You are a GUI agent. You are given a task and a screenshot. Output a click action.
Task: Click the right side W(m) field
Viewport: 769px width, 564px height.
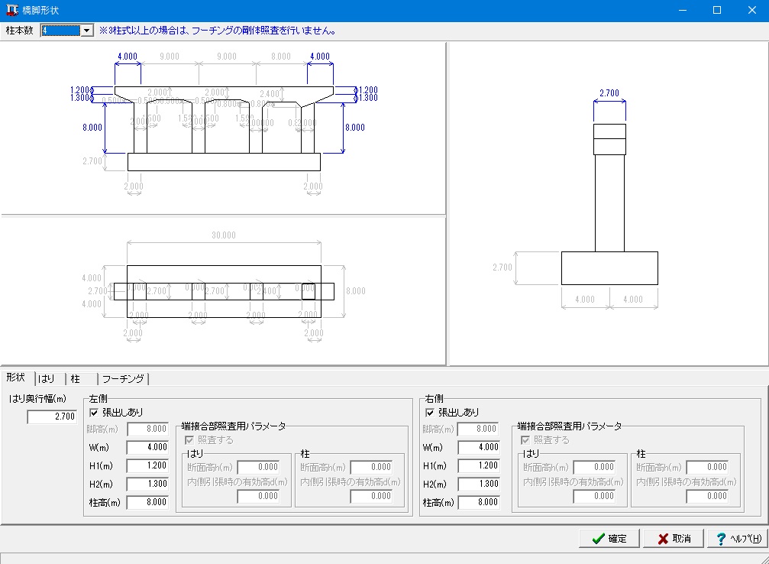click(478, 448)
